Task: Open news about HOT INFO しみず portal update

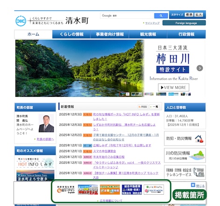Action: (x=126, y=117)
